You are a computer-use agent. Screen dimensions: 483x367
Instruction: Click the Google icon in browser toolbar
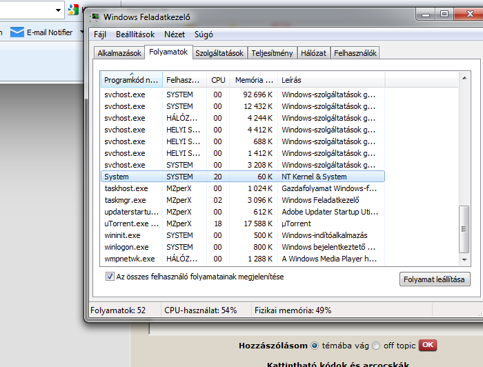click(73, 10)
